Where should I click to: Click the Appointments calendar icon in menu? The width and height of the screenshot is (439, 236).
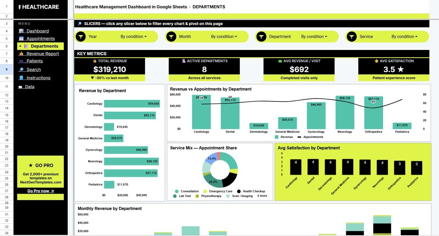coord(21,39)
